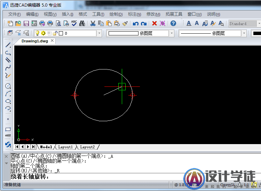This screenshot has width=261, height=191.
Task: Click the Print icon
Action: 50,23
